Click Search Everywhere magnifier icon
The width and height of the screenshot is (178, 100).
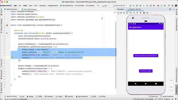(x=169, y=6)
